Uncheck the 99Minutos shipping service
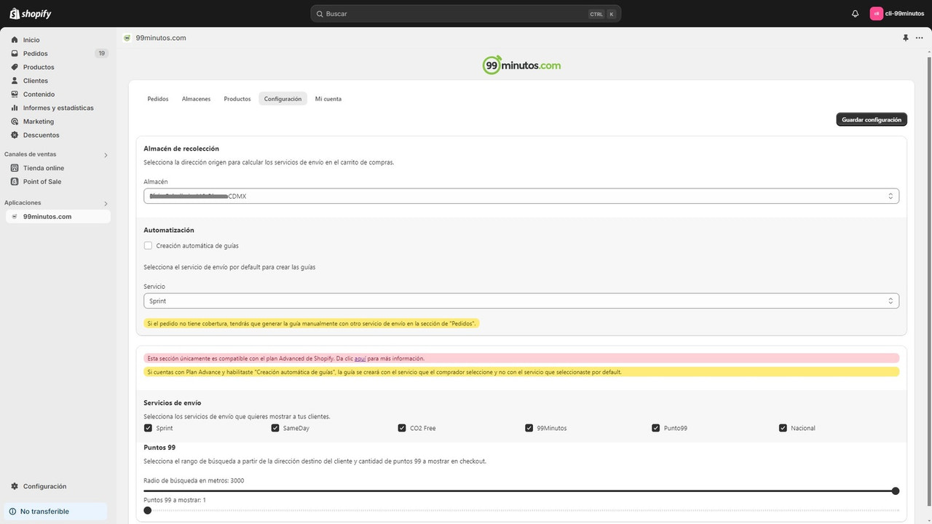 pyautogui.click(x=529, y=428)
